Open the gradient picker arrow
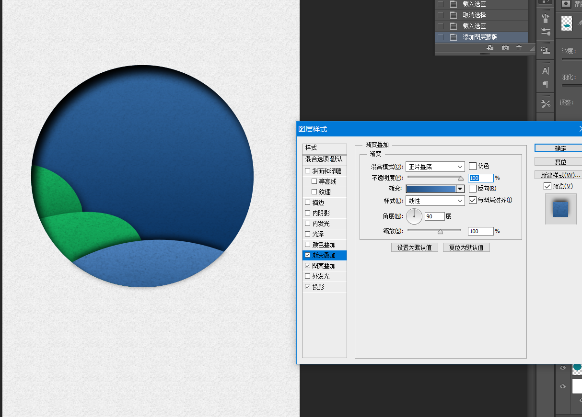Screen dimensions: 582x417 (460, 189)
